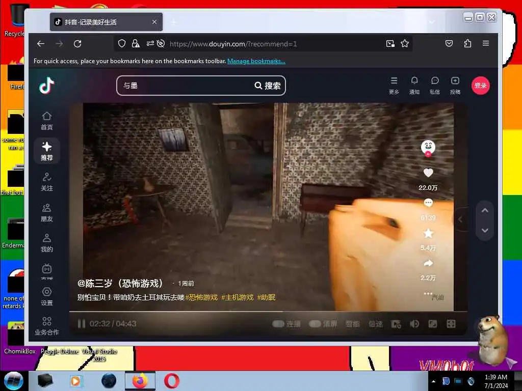Viewport: 522px width, 391px height.
Task: Click the red 登录 login button
Action: coord(480,86)
